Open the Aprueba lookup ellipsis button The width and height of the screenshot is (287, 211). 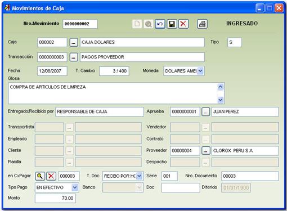click(205, 112)
